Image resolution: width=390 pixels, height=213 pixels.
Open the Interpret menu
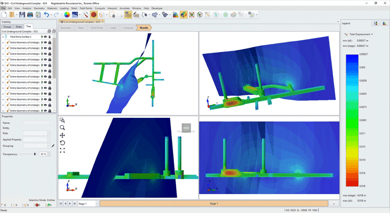tap(112, 8)
